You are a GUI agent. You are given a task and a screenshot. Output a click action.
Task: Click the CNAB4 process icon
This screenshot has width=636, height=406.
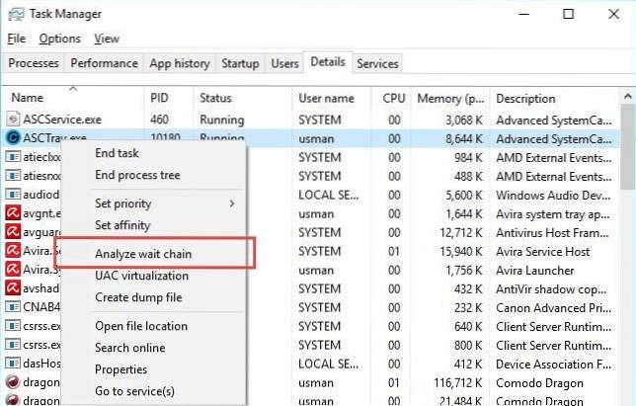[x=14, y=307]
